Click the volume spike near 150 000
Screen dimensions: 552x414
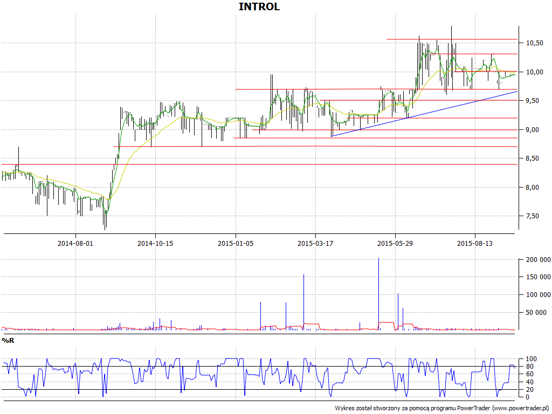tap(304, 302)
